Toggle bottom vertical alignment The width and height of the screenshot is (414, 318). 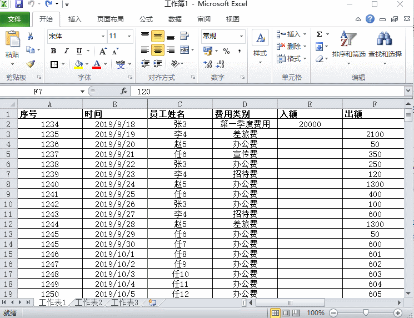(x=171, y=38)
